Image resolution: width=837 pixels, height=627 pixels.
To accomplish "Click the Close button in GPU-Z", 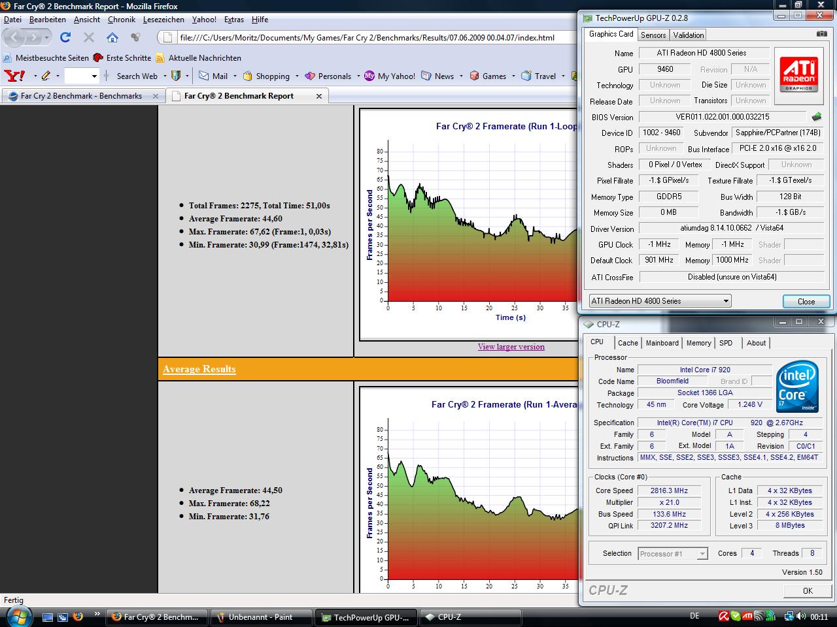I will [806, 301].
